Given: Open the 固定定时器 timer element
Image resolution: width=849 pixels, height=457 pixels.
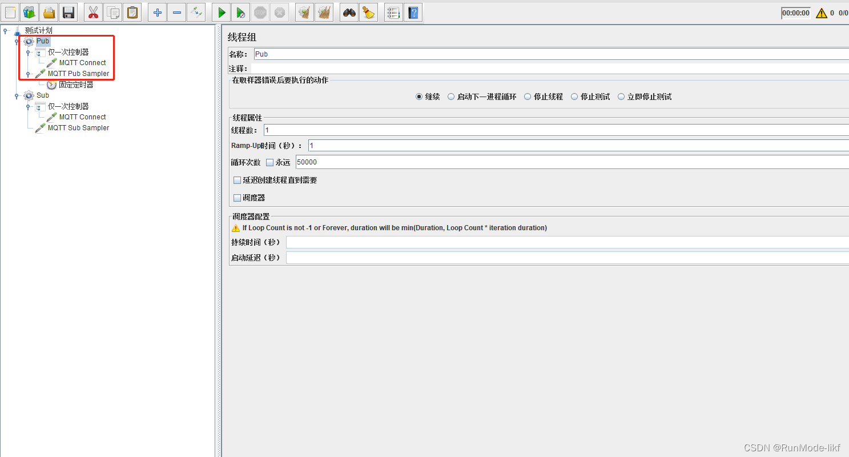Looking at the screenshot, I should click(x=75, y=84).
